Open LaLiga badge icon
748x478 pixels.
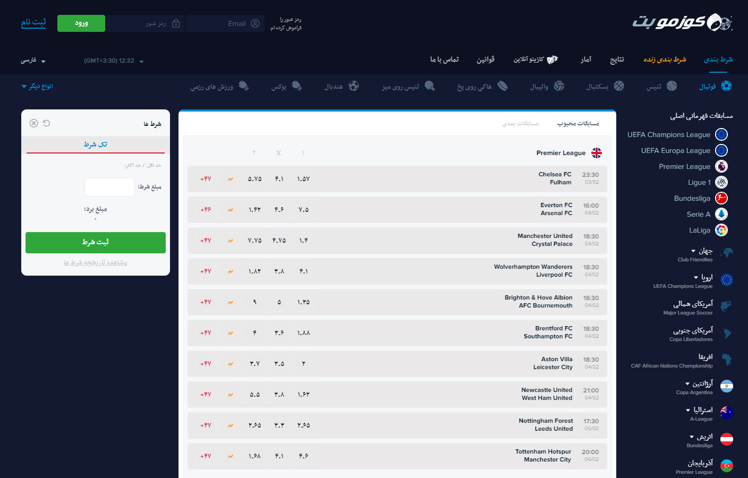[721, 230]
